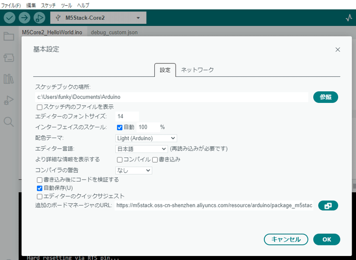
Task: Open the M5Stack-Core2 board selector dropdown
Action: pos(98,18)
